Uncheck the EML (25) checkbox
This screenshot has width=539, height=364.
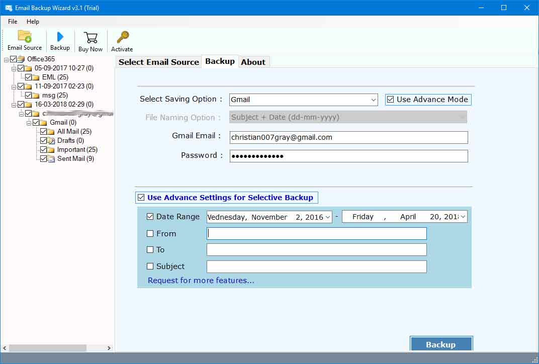point(29,77)
